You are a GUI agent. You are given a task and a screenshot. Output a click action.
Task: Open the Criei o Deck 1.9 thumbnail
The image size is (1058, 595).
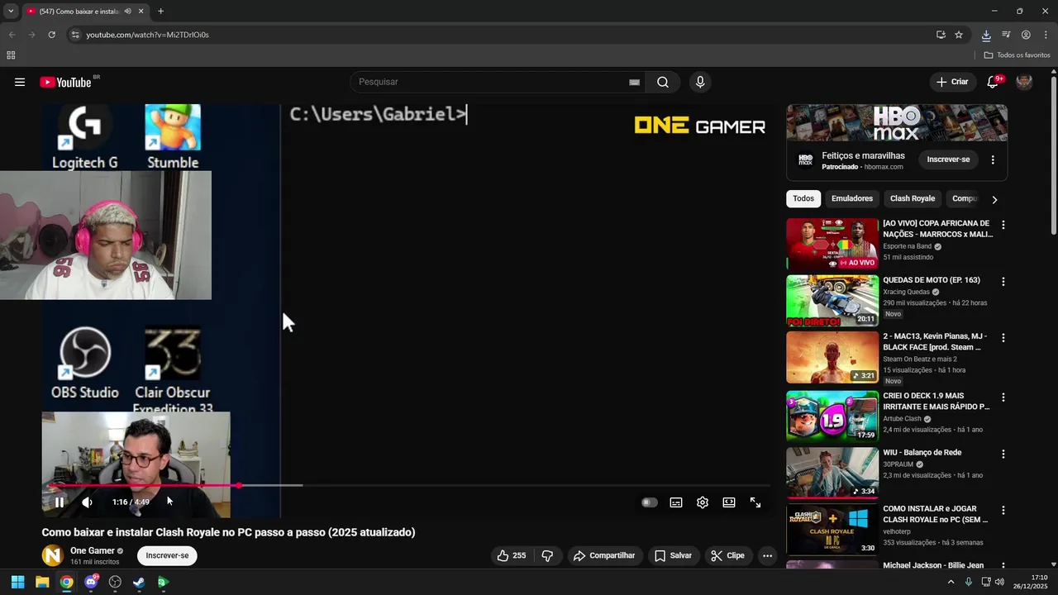[832, 416]
